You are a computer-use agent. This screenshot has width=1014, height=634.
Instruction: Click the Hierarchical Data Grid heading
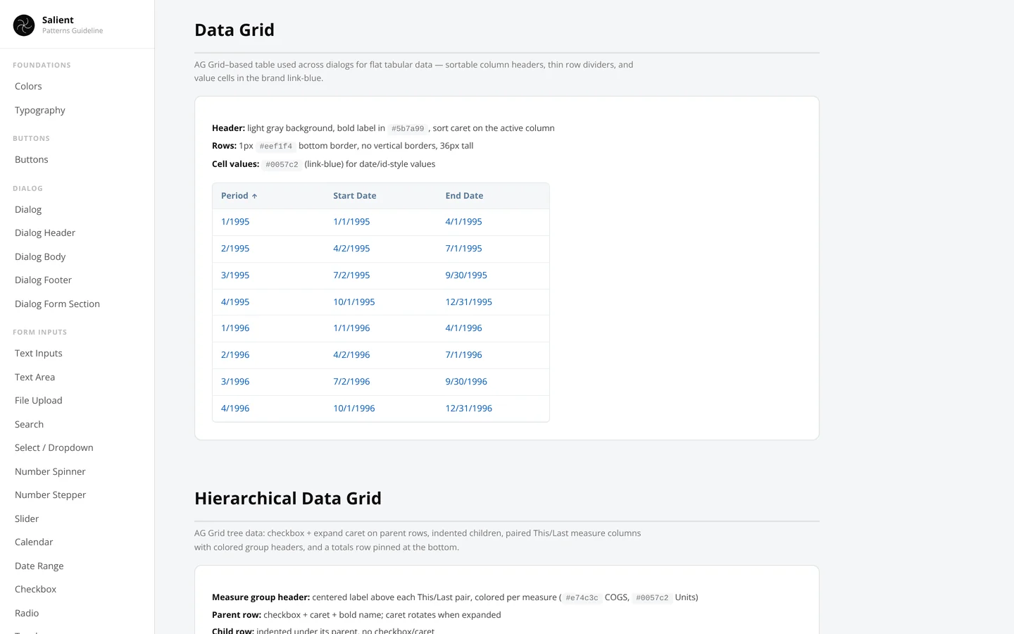(288, 498)
